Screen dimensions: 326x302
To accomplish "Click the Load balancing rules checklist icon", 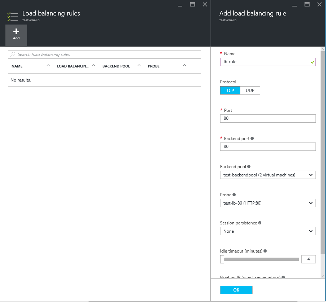I will coord(12,17).
